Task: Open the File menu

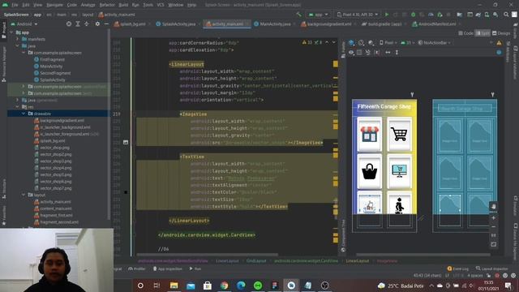Action: click(15, 5)
